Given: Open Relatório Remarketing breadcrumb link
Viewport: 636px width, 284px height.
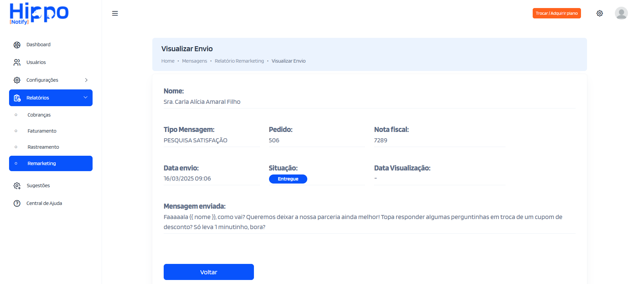Looking at the screenshot, I should 239,61.
